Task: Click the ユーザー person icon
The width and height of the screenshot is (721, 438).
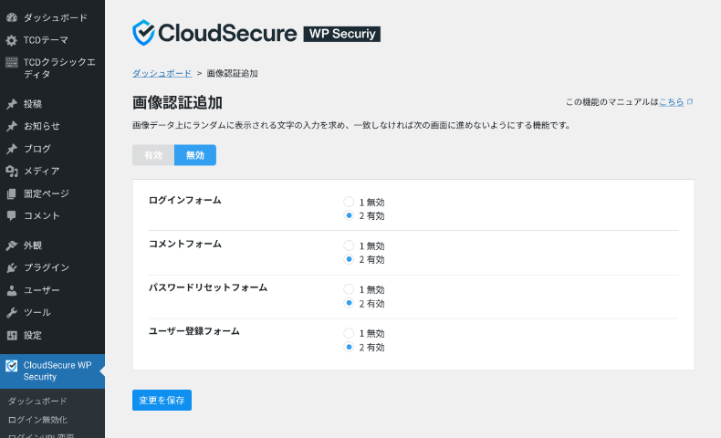Action: coord(12,290)
